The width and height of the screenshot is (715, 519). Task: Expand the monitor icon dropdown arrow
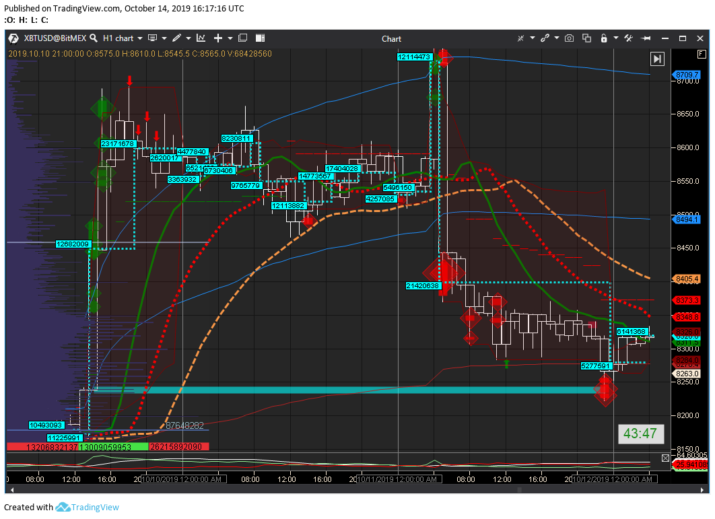coord(164,38)
